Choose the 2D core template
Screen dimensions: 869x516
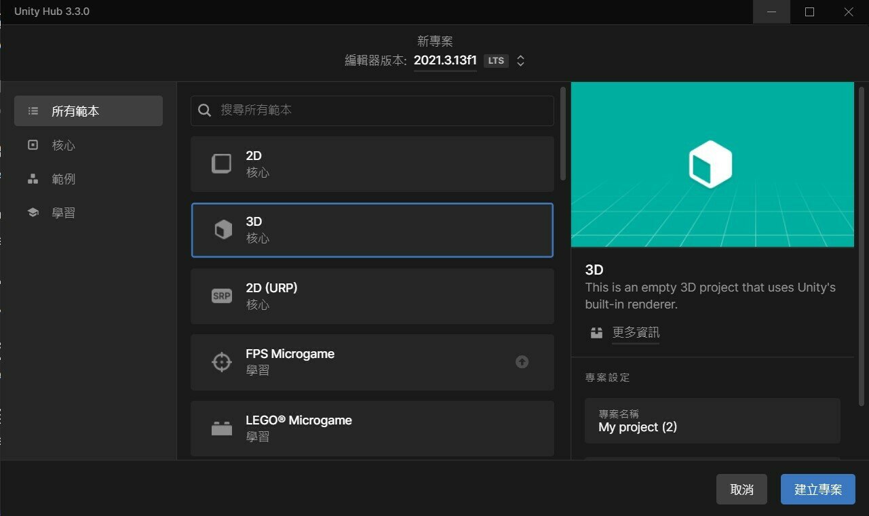tap(372, 164)
